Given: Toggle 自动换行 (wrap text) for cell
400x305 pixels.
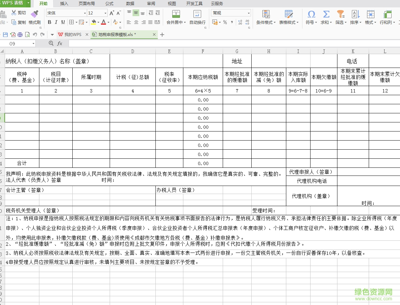Looking at the screenshot, I should pyautogui.click(x=197, y=17).
